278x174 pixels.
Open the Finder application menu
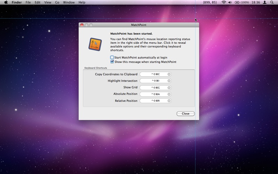(17, 2)
